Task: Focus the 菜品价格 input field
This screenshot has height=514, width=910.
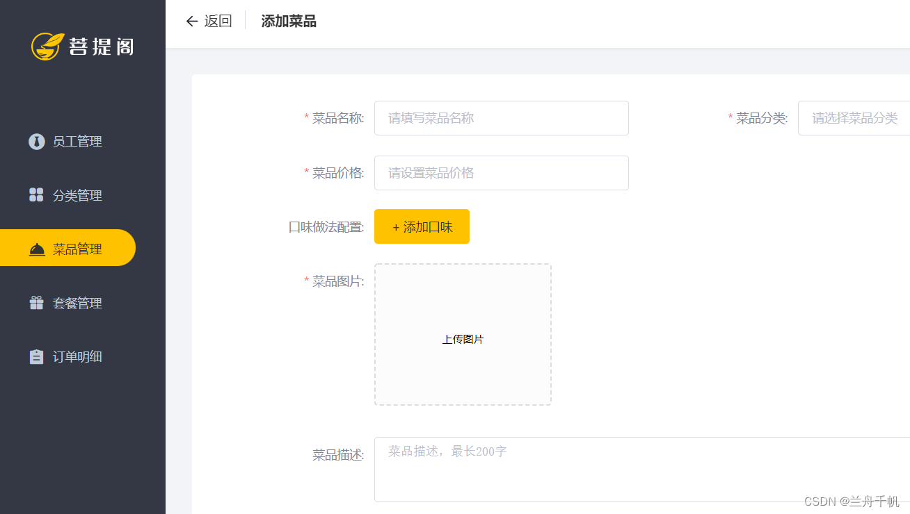Action: pos(502,173)
